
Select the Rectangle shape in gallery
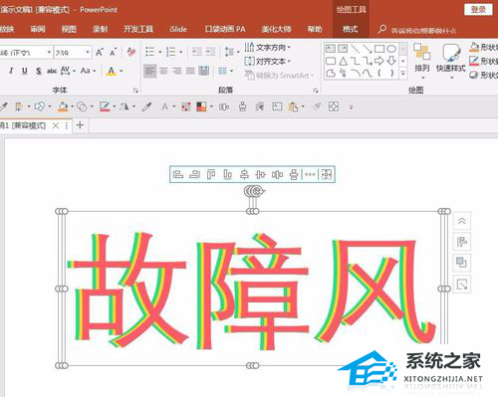[x=379, y=49]
